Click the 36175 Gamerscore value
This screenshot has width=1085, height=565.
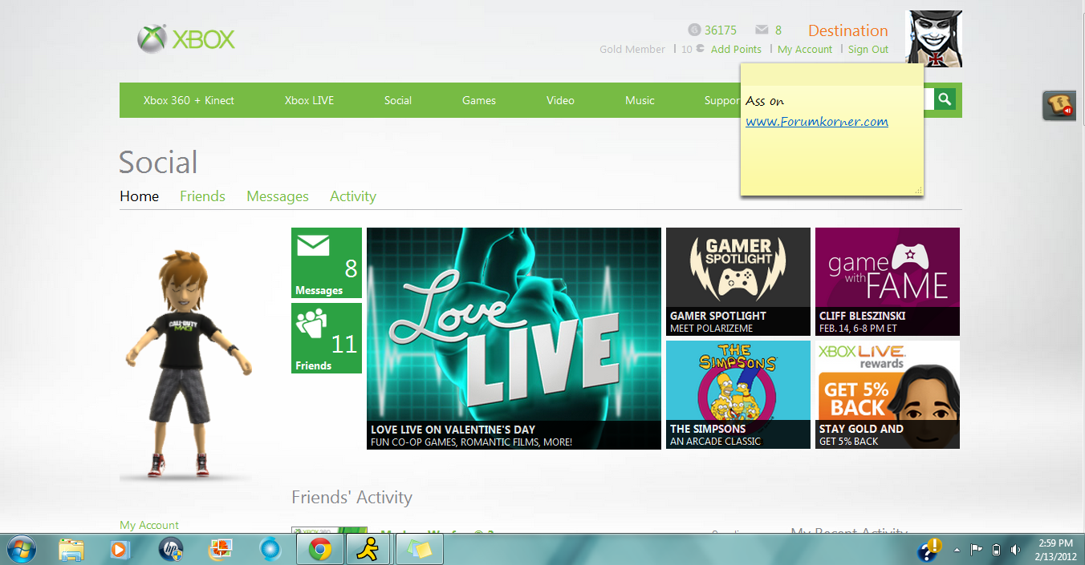[721, 30]
